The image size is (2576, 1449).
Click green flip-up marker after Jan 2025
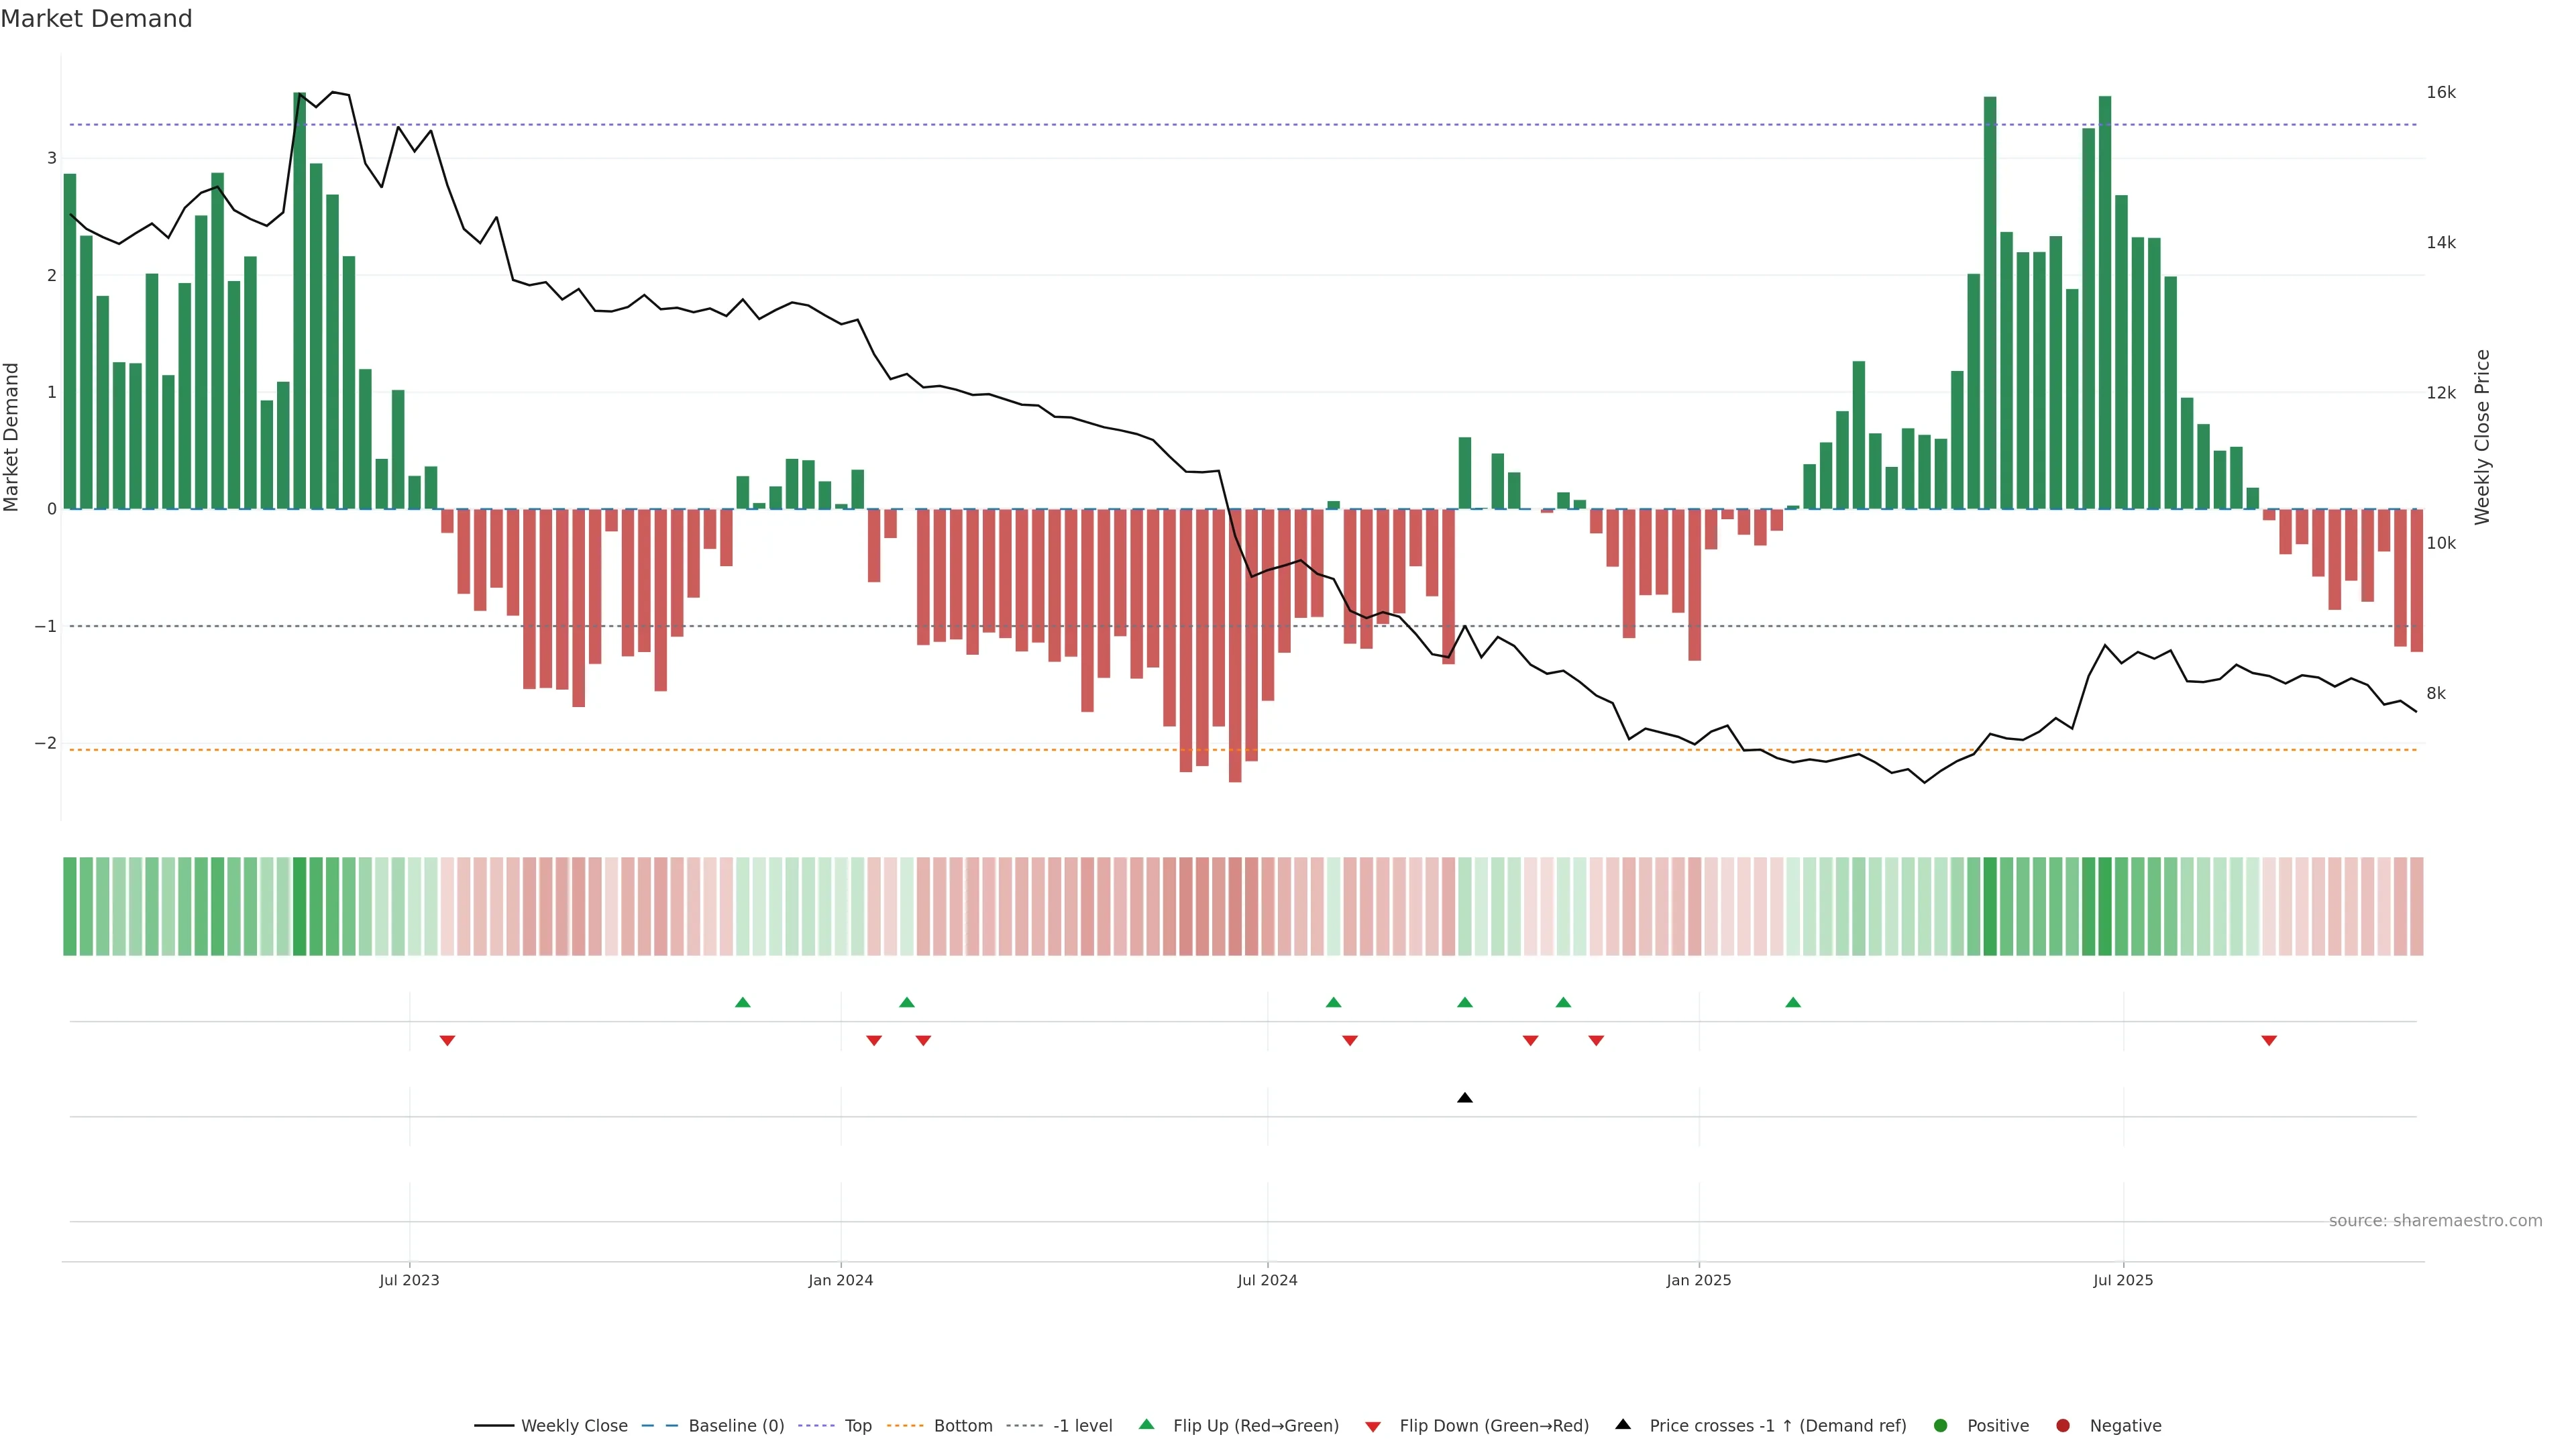click(x=1793, y=1002)
